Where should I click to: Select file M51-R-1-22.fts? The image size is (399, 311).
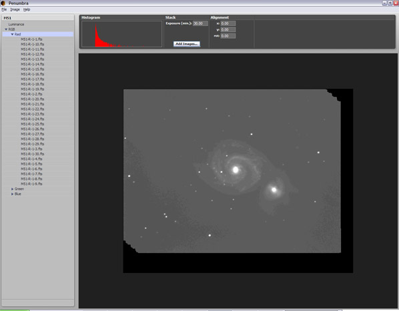tap(32, 109)
